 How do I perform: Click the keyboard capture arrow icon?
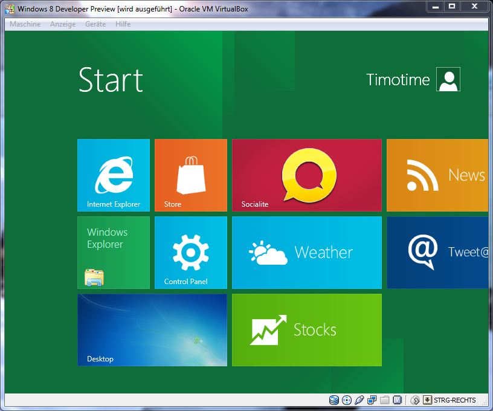(427, 400)
